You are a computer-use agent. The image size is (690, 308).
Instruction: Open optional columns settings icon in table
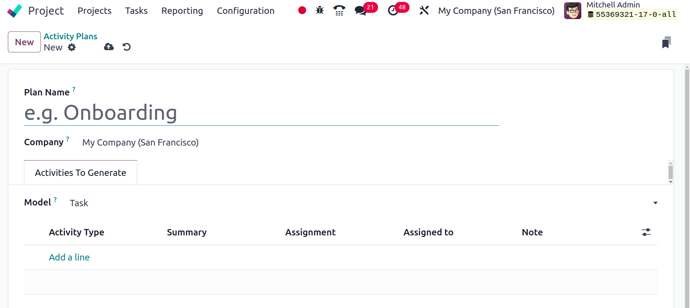click(x=646, y=232)
